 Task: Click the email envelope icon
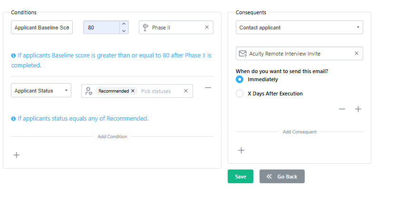click(x=242, y=54)
